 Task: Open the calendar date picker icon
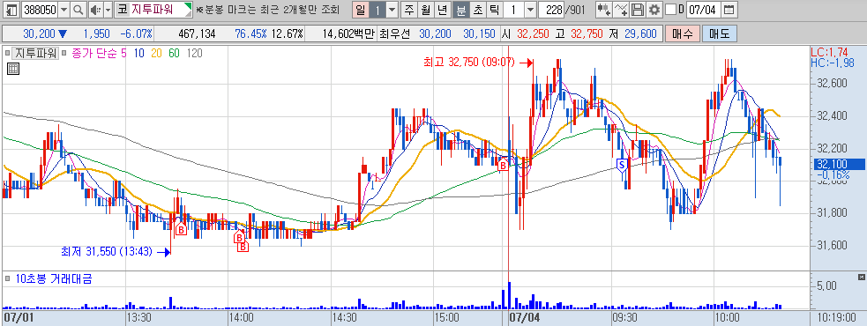pyautogui.click(x=729, y=10)
